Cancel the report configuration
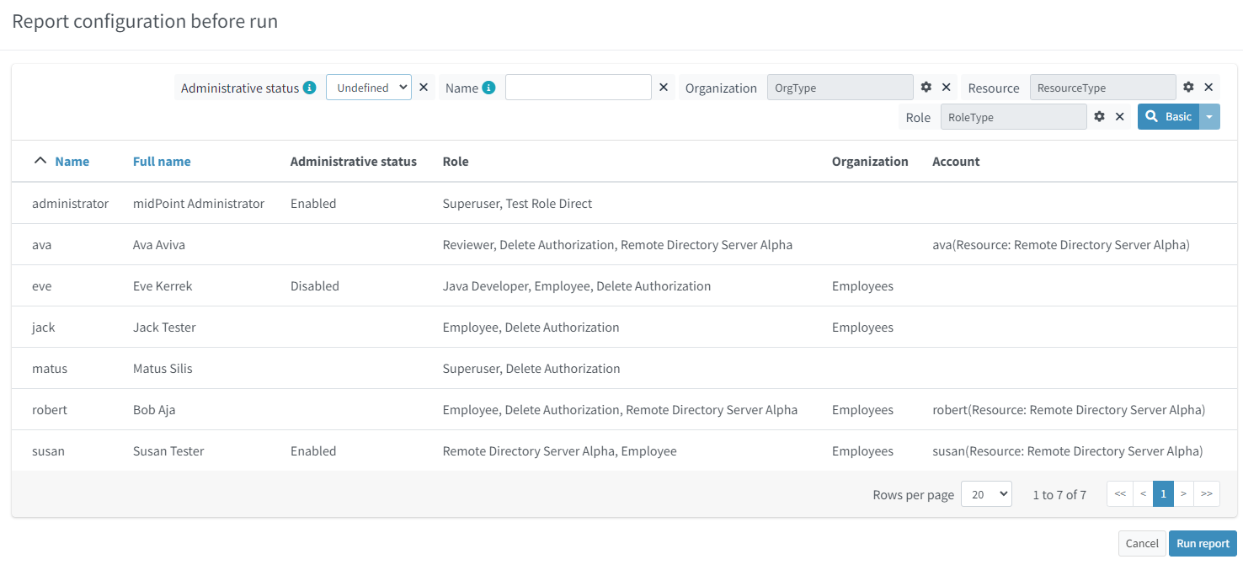 pyautogui.click(x=1142, y=543)
